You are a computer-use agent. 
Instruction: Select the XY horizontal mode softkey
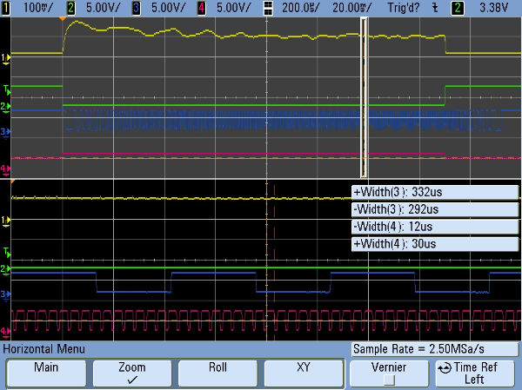click(304, 373)
